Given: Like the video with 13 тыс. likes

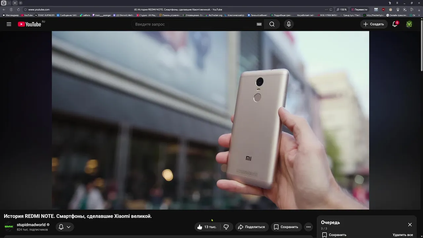Looking at the screenshot, I should (207, 227).
